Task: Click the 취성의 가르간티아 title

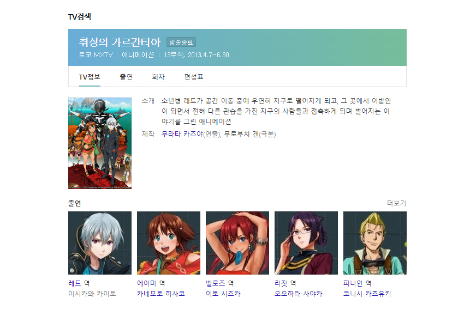Action: 120,42
